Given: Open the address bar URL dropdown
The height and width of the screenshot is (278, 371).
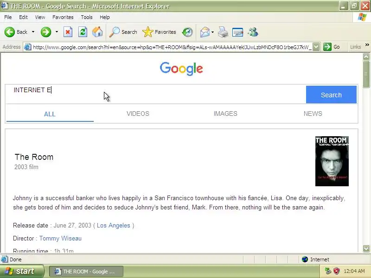Looking at the screenshot, I should pyautogui.click(x=316, y=47).
